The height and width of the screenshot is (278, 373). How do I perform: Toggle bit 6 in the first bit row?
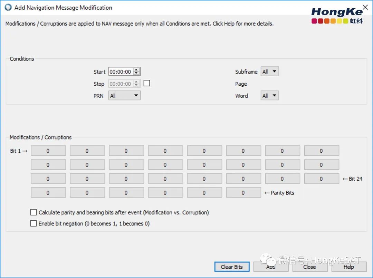point(243,151)
